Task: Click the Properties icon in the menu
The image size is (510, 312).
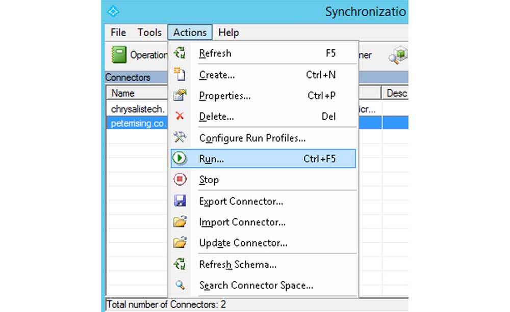Action: 180,96
